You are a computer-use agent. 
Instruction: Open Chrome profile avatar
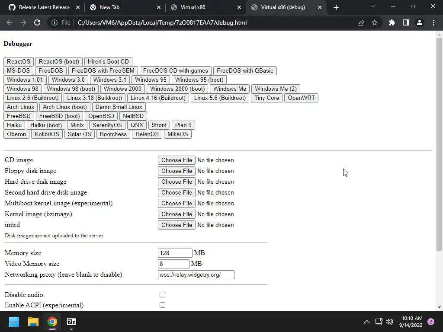tap(420, 22)
